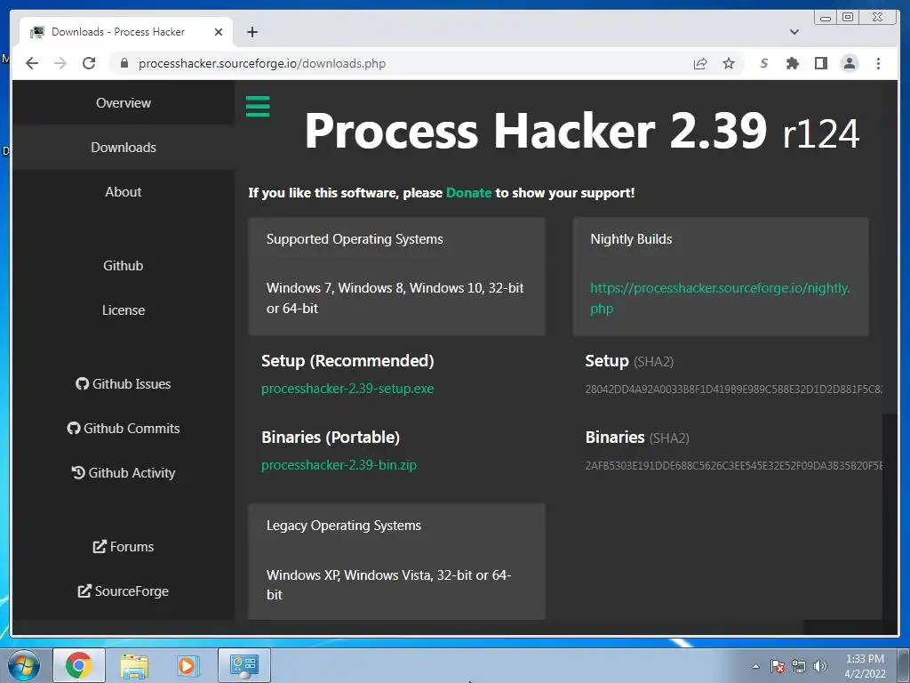Click the Setup (Recommended) heading
The height and width of the screenshot is (683, 910).
pyautogui.click(x=347, y=361)
